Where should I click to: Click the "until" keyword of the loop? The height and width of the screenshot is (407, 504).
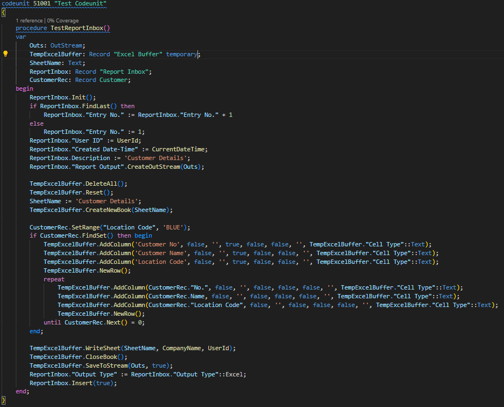coord(52,322)
